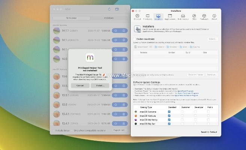Click the Users folder in cache path
This screenshot has width=246, height=150.
(x=159, y=47)
